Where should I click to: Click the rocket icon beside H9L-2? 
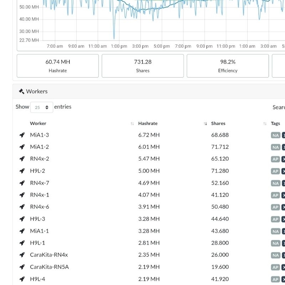click(x=22, y=171)
